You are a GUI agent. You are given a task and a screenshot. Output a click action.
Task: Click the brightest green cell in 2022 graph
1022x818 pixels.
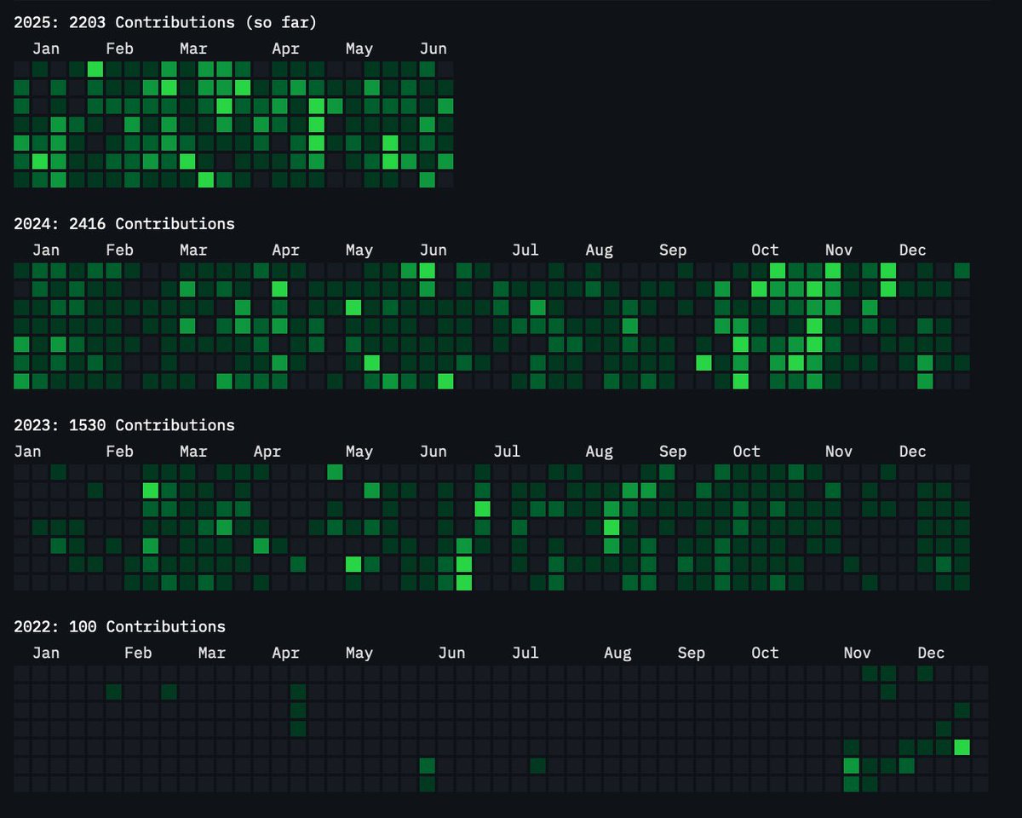pos(962,747)
